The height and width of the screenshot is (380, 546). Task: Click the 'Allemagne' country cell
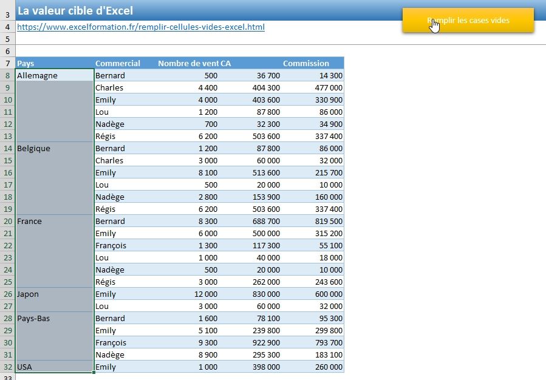coord(55,75)
